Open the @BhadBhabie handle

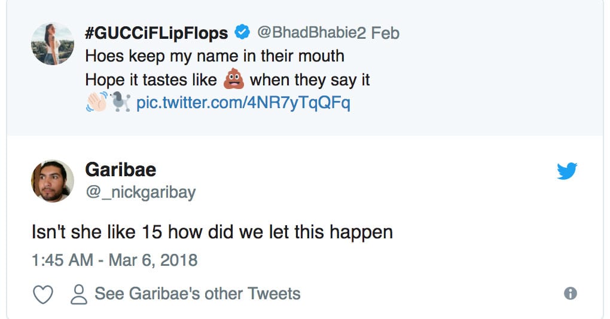[307, 32]
